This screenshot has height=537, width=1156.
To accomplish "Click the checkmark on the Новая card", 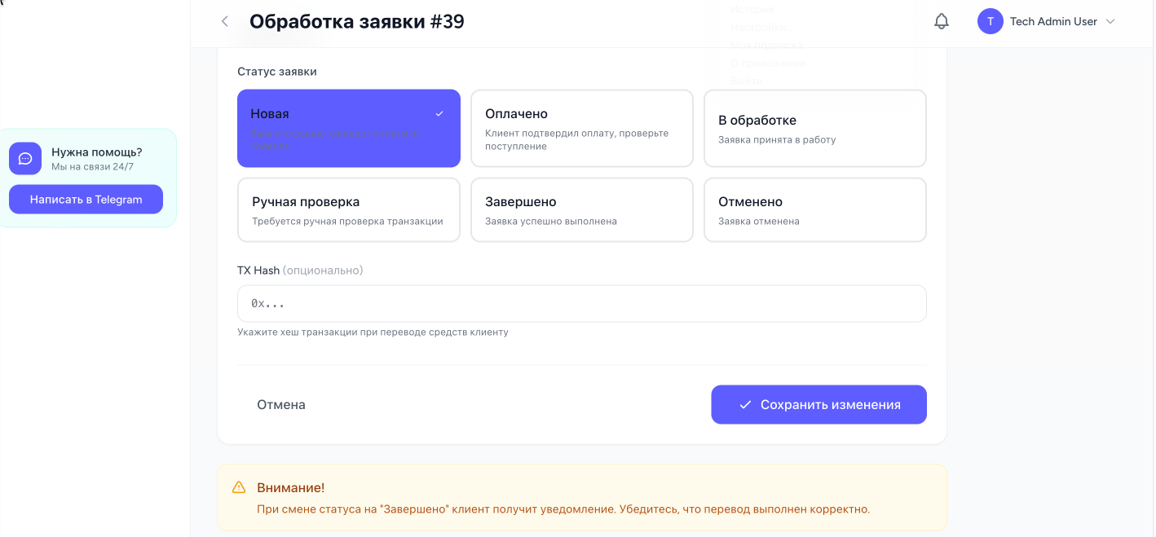I will tap(439, 114).
